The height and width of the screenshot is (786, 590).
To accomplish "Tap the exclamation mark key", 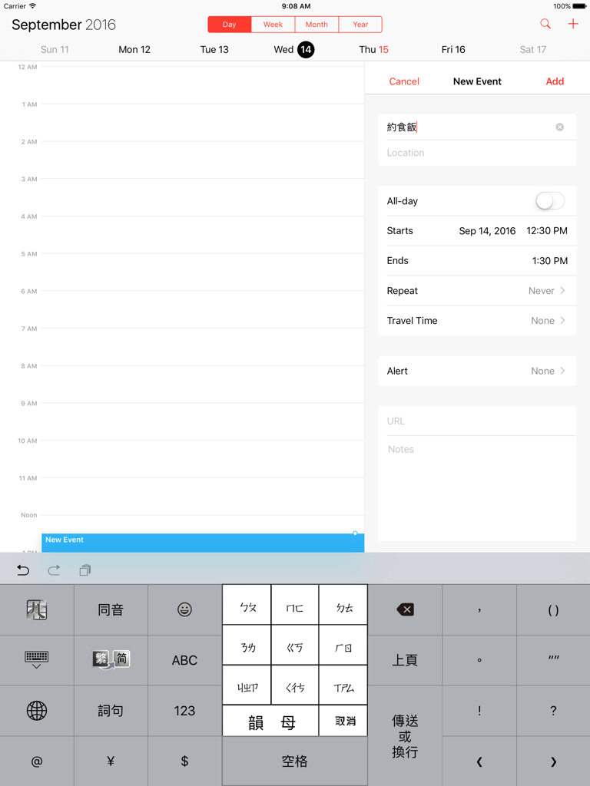I will pyautogui.click(x=479, y=710).
